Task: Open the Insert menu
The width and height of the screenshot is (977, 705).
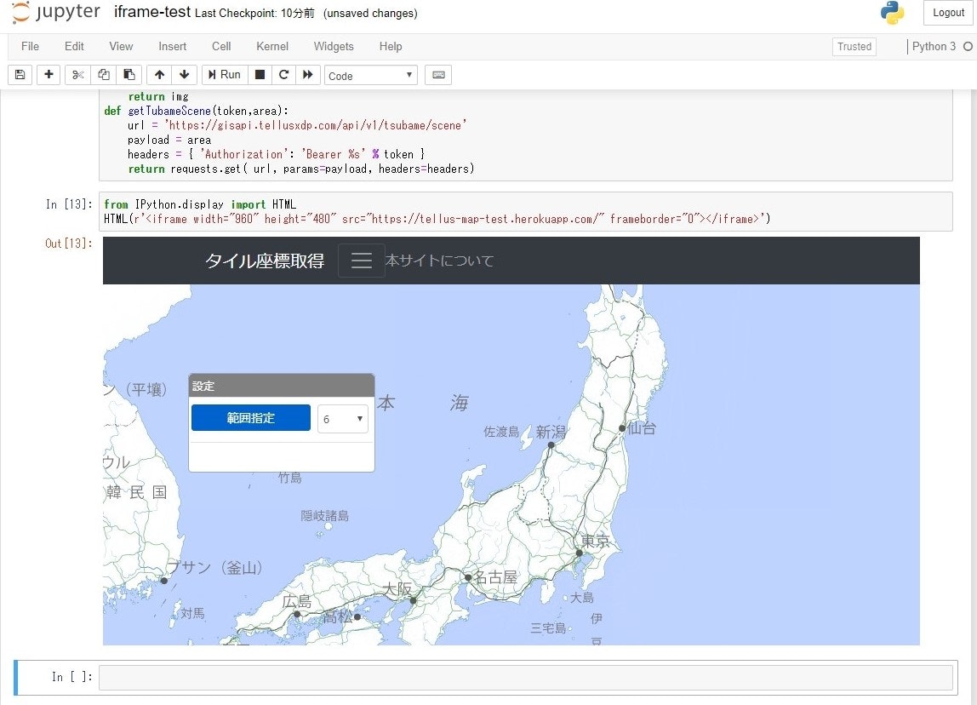Action: 172,46
